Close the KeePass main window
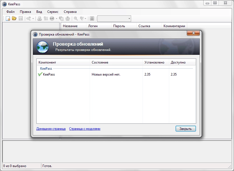 [226, 3]
